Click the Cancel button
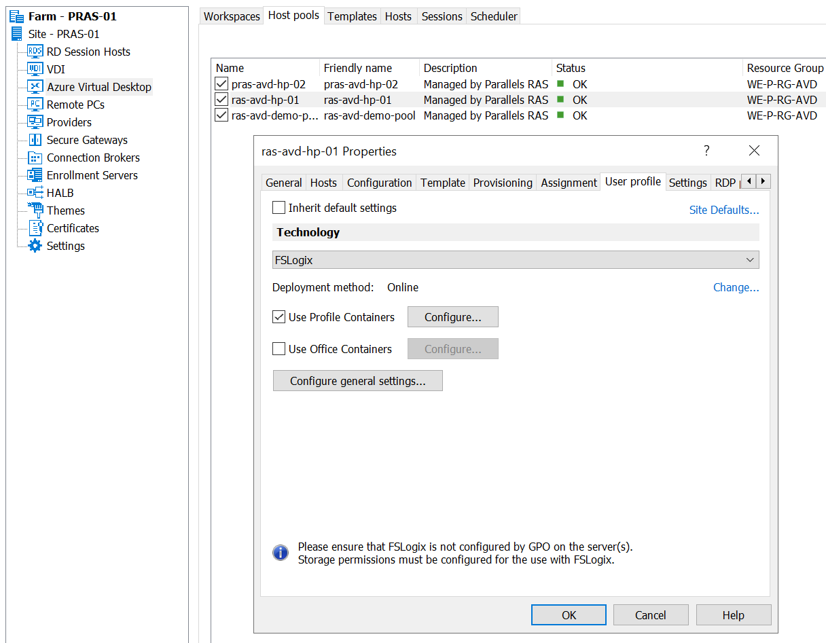 coord(651,615)
